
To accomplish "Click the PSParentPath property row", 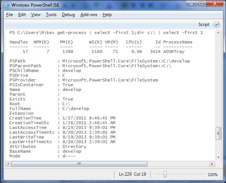I will pyautogui.click(x=90, y=66).
